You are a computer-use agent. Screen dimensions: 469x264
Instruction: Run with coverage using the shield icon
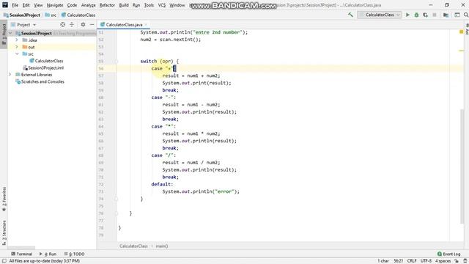[425, 15]
